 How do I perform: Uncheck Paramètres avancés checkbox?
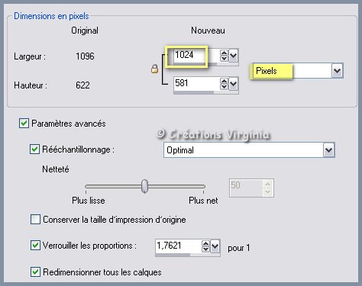click(x=24, y=124)
